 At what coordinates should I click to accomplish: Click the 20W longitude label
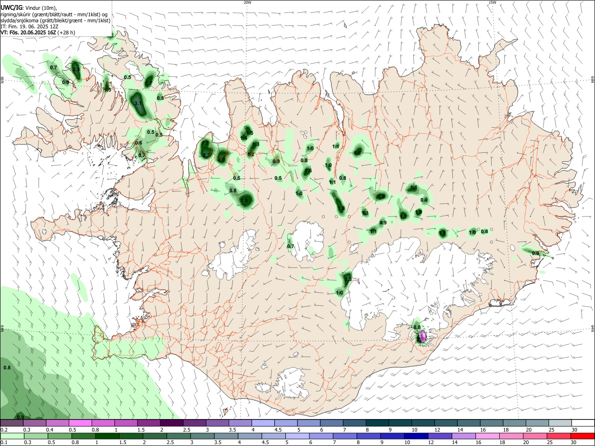247,2
